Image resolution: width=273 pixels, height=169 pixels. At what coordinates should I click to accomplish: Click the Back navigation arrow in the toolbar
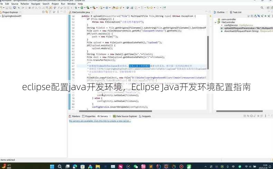point(152,8)
